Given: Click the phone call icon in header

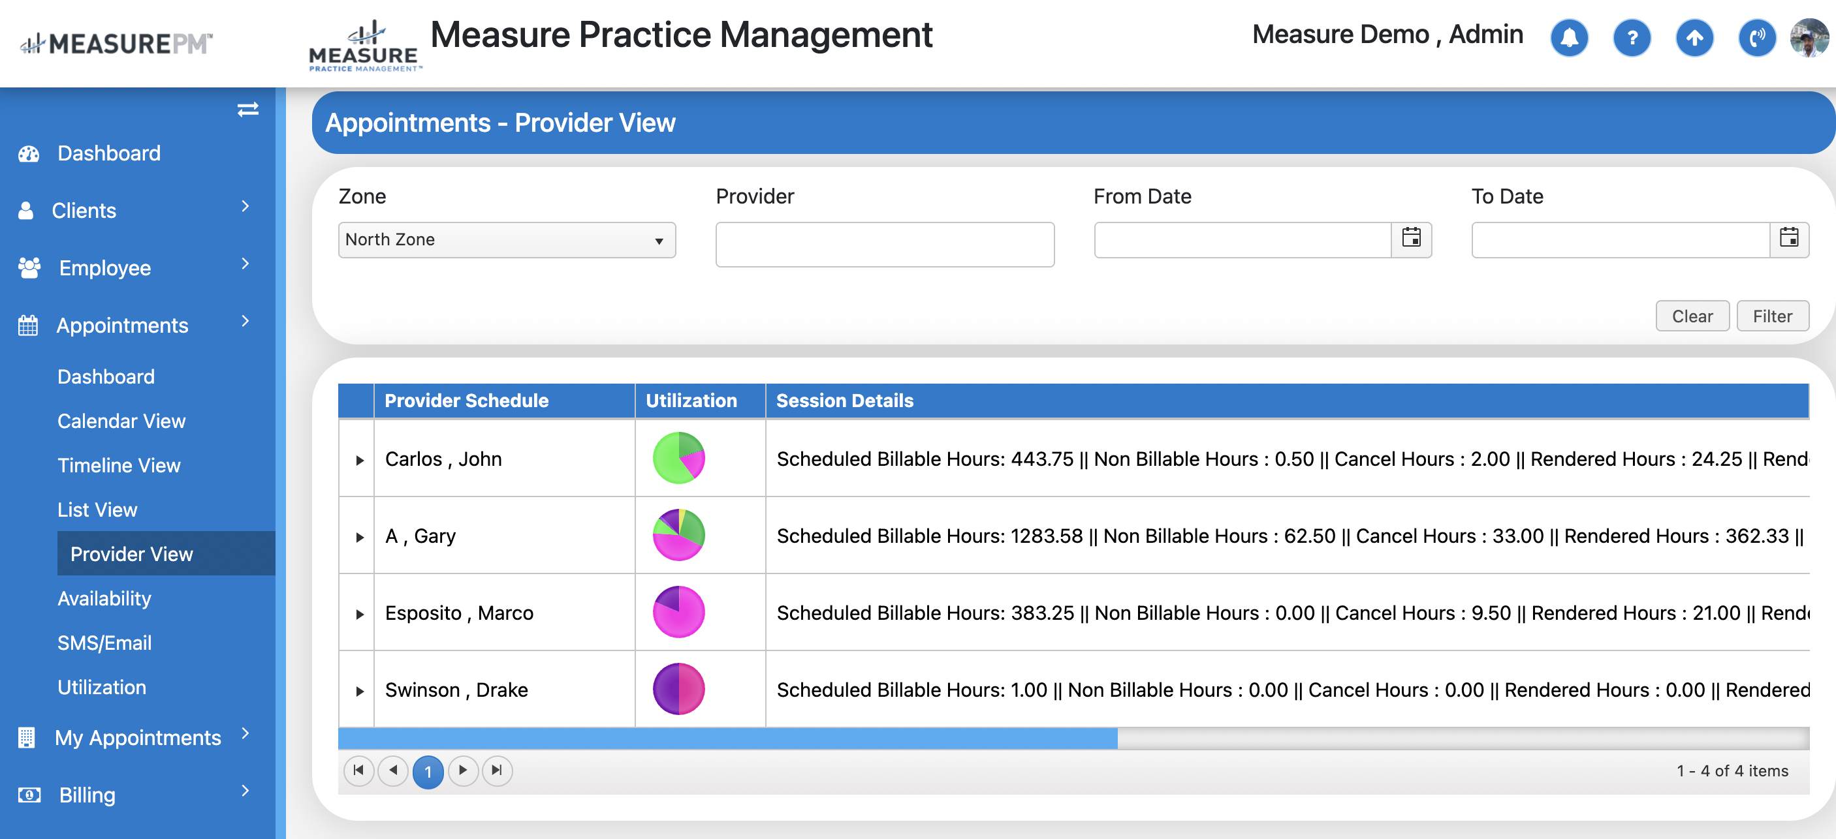Looking at the screenshot, I should click(x=1756, y=38).
